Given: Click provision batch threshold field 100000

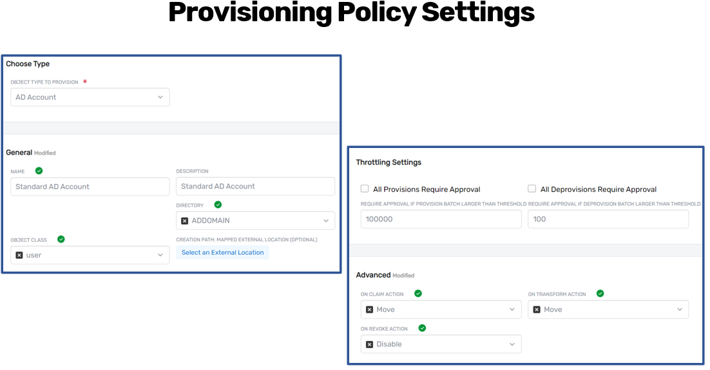Looking at the screenshot, I should pos(441,219).
